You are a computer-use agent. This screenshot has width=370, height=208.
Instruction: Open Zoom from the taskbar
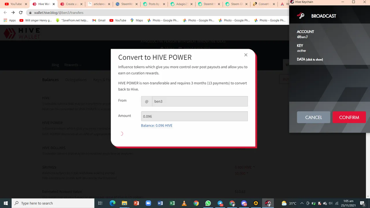point(148,203)
